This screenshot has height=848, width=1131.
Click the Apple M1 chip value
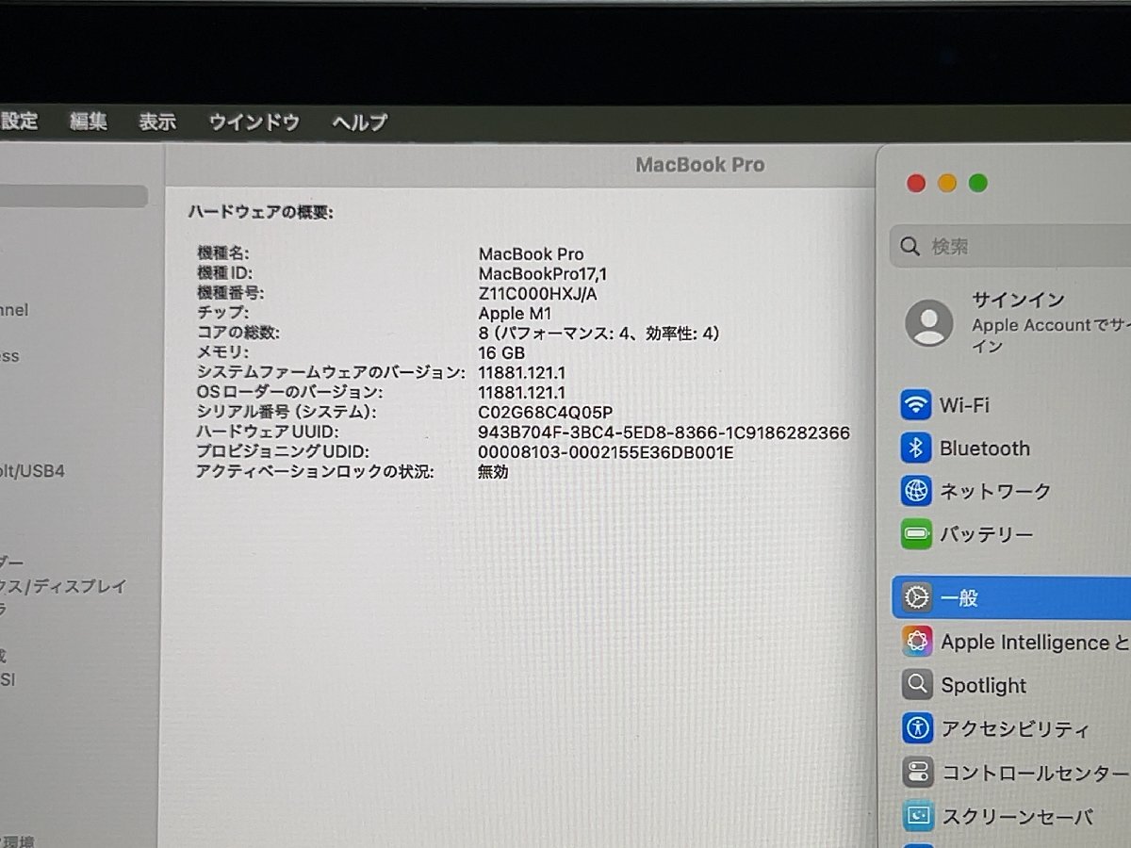click(515, 314)
